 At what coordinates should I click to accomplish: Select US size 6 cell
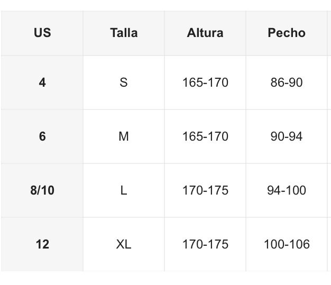(42, 136)
